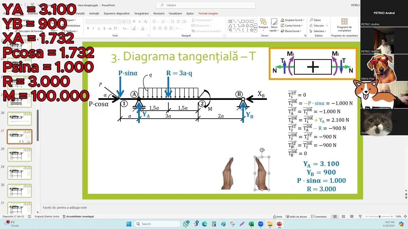Expand the shapes gallery More arrow
408x229 pixels.
pos(255,30)
